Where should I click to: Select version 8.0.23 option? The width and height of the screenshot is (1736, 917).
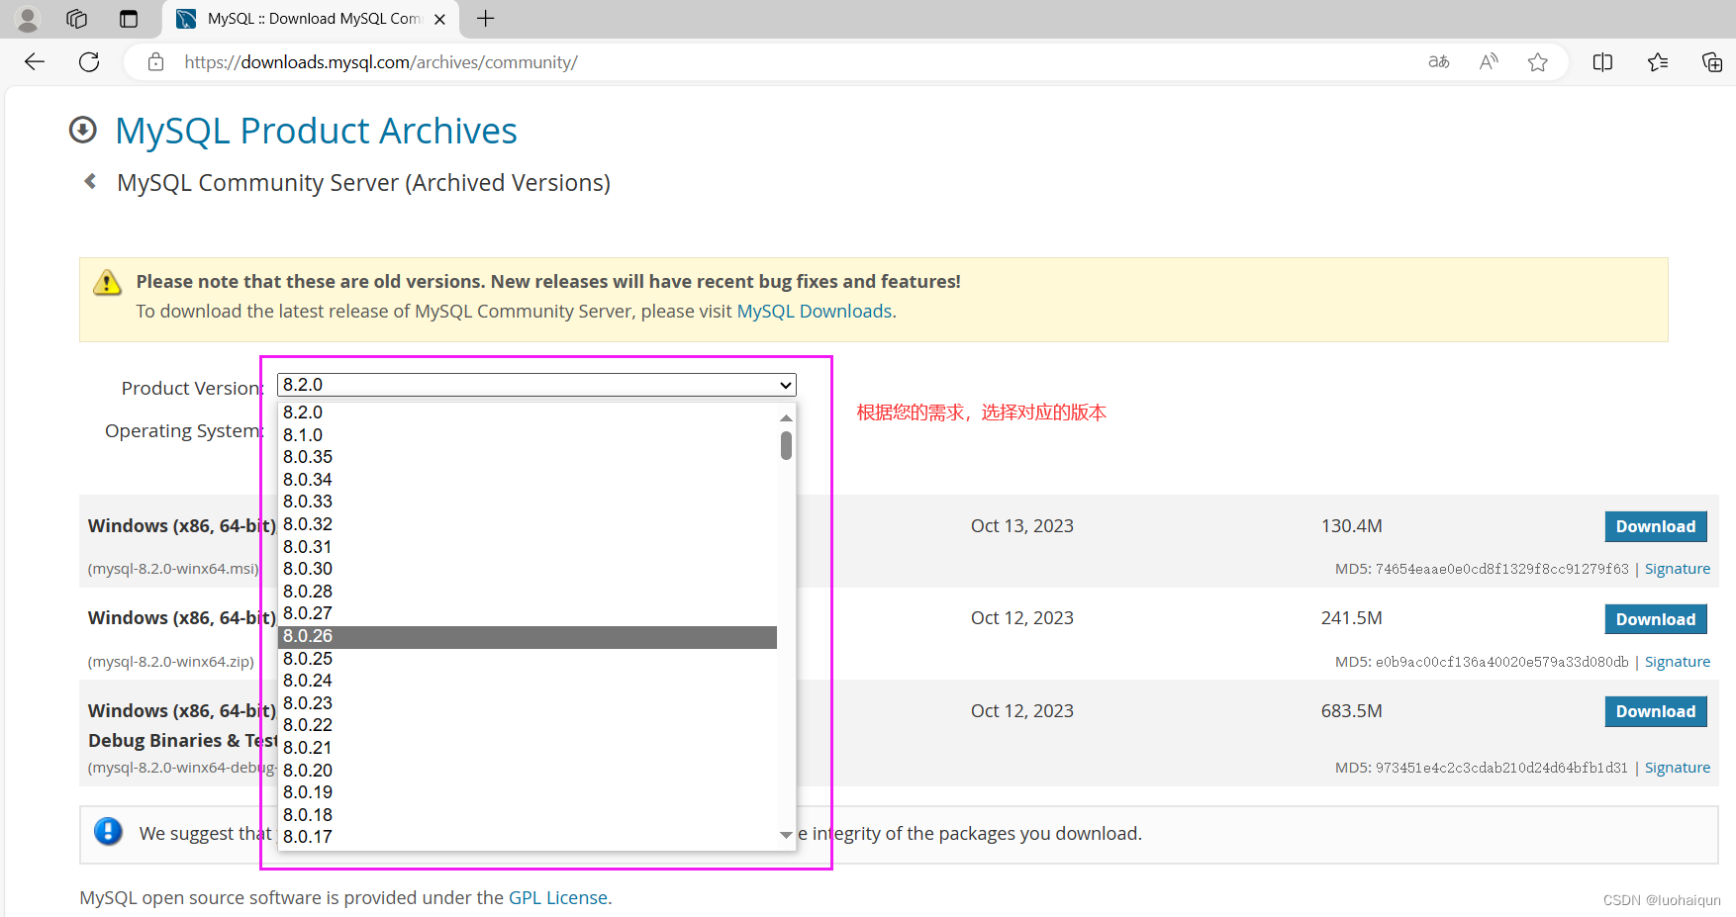tap(530, 703)
